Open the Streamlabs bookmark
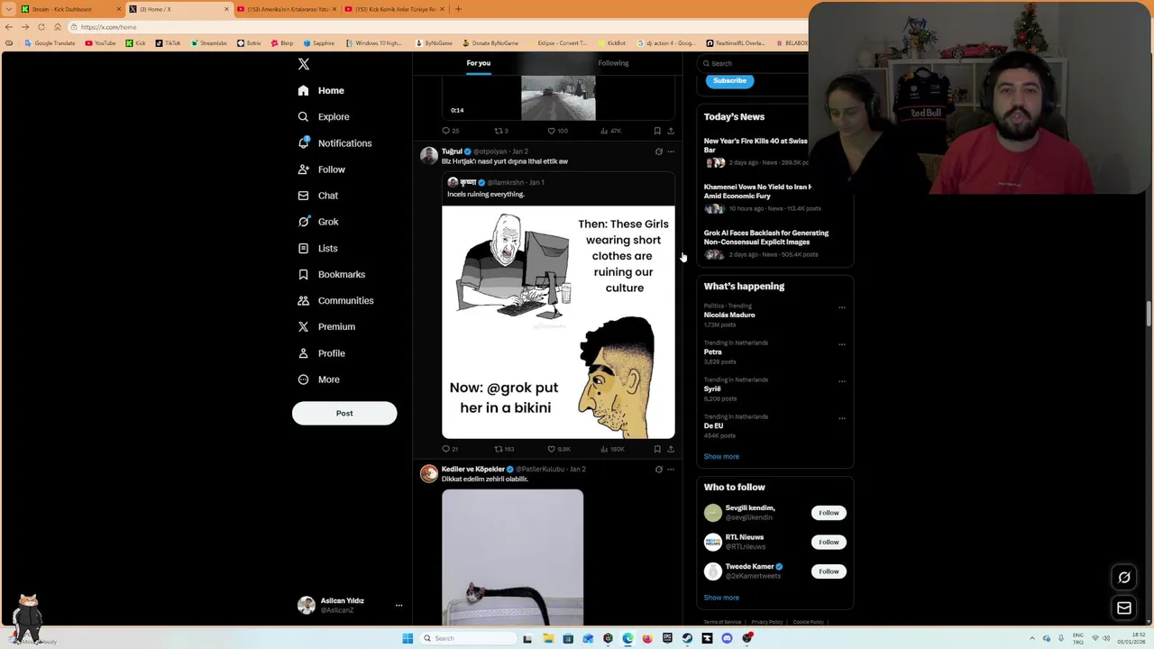This screenshot has height=649, width=1154. [x=209, y=43]
